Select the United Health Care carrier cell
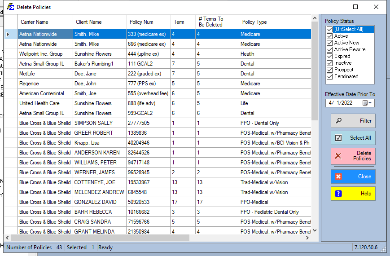Screen dimensions: 390x256 click(x=45, y=103)
